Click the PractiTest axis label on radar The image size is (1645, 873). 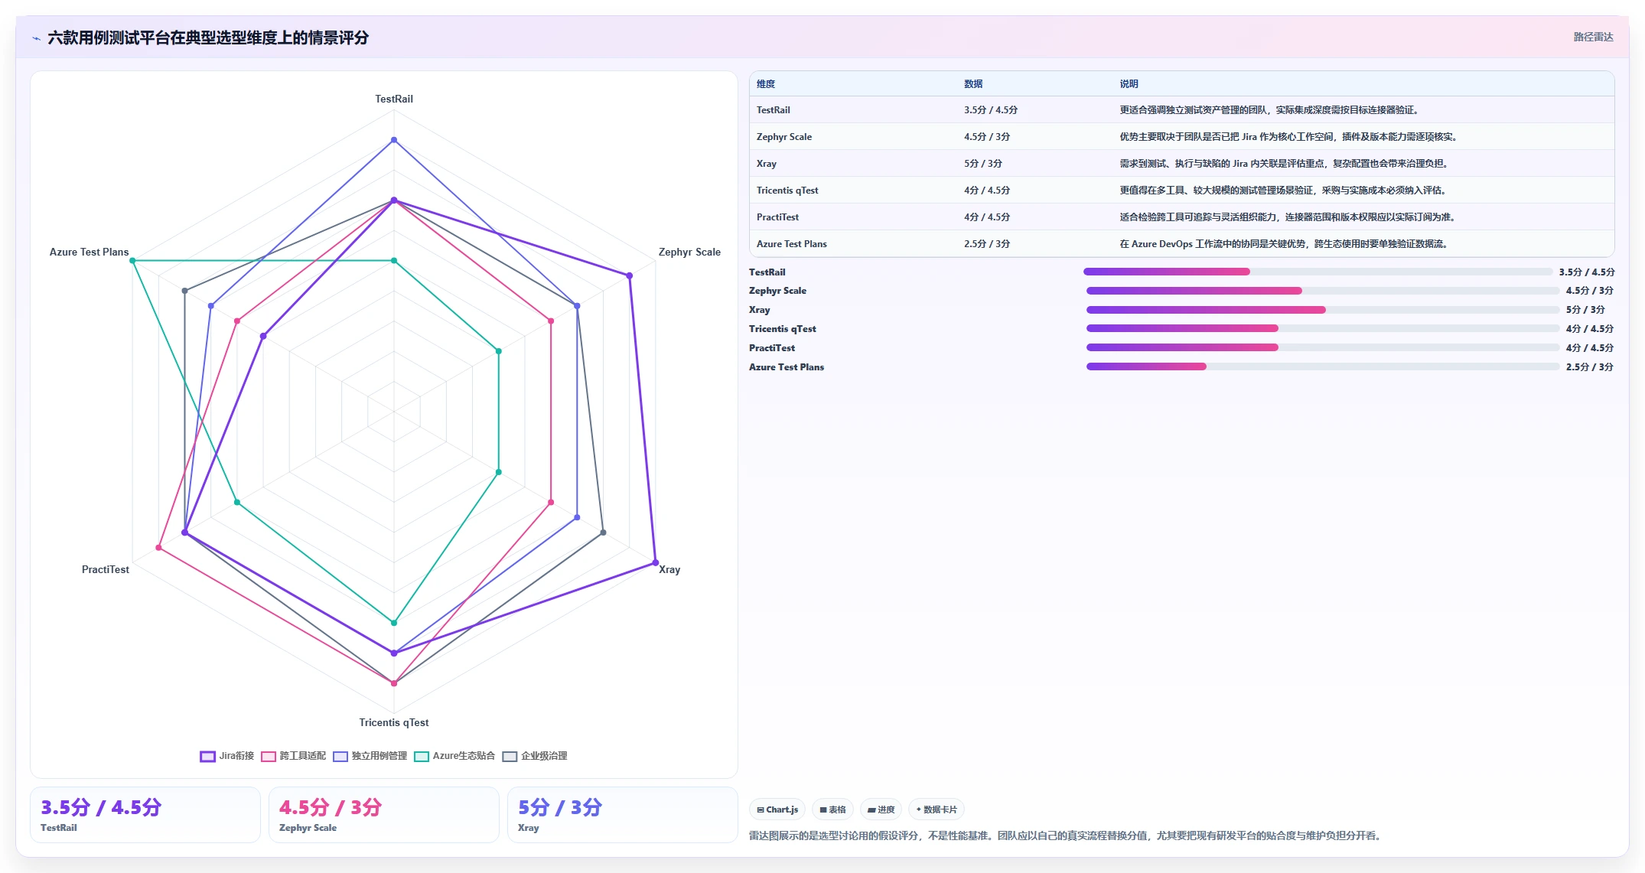[x=106, y=569]
